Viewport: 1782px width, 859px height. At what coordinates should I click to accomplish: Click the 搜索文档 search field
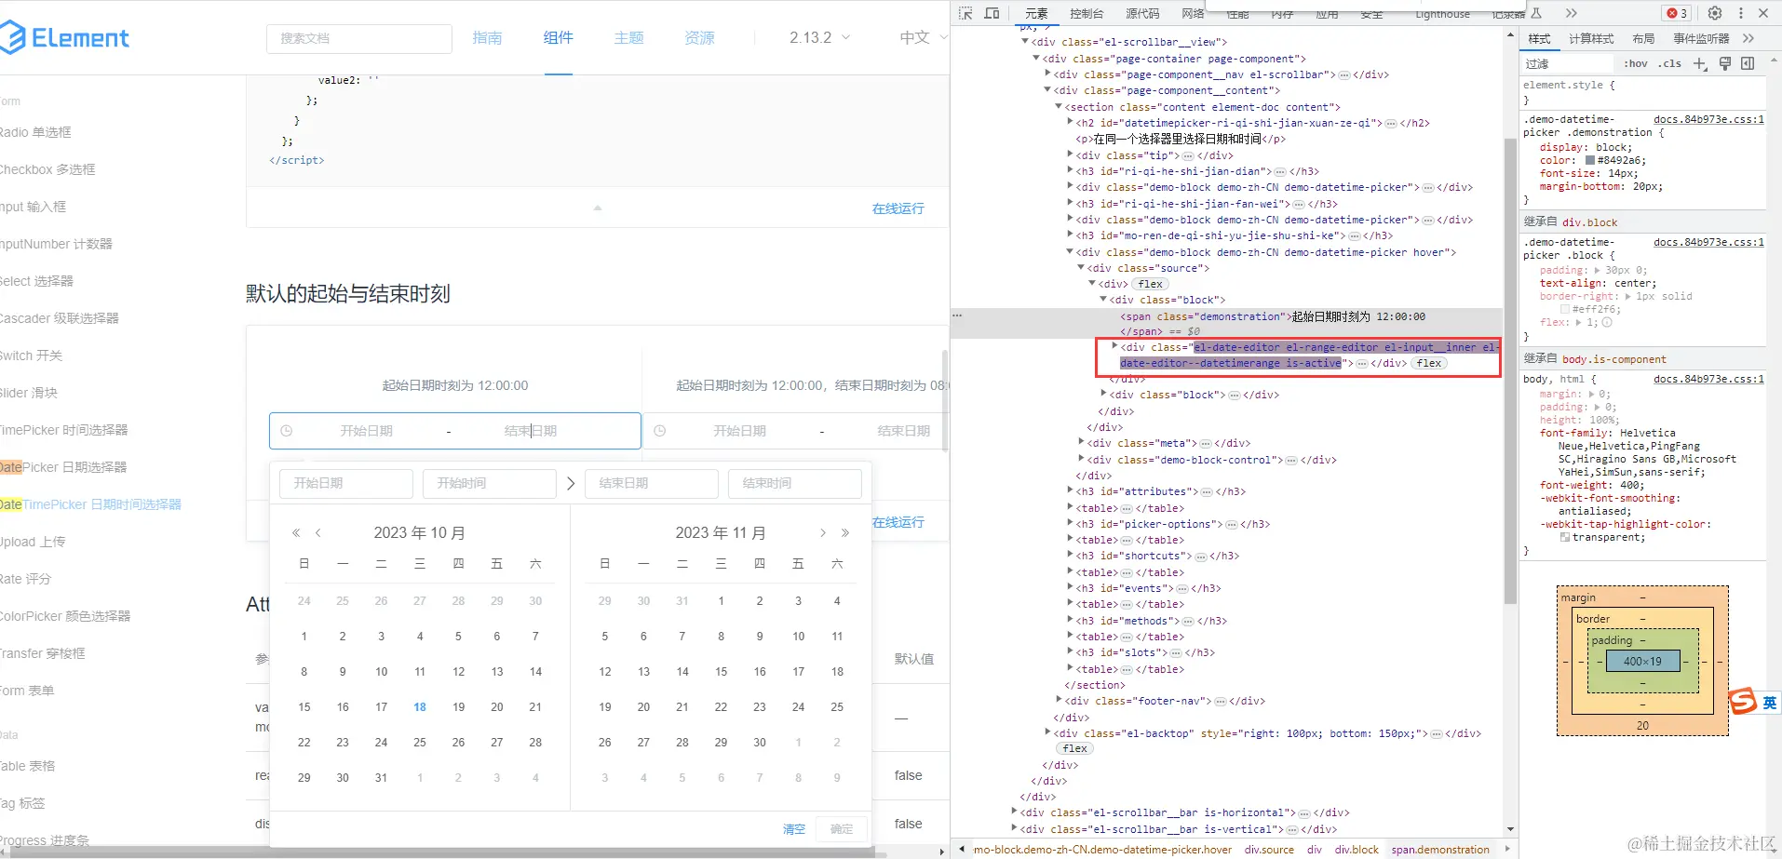pyautogui.click(x=359, y=38)
